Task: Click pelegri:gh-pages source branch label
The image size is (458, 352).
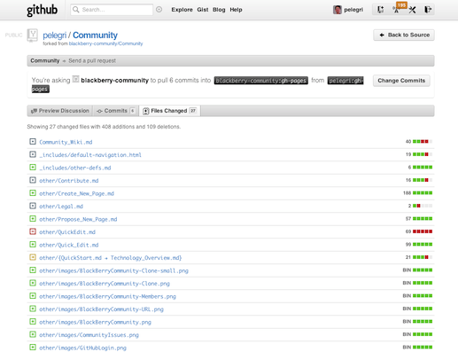Action: (345, 81)
